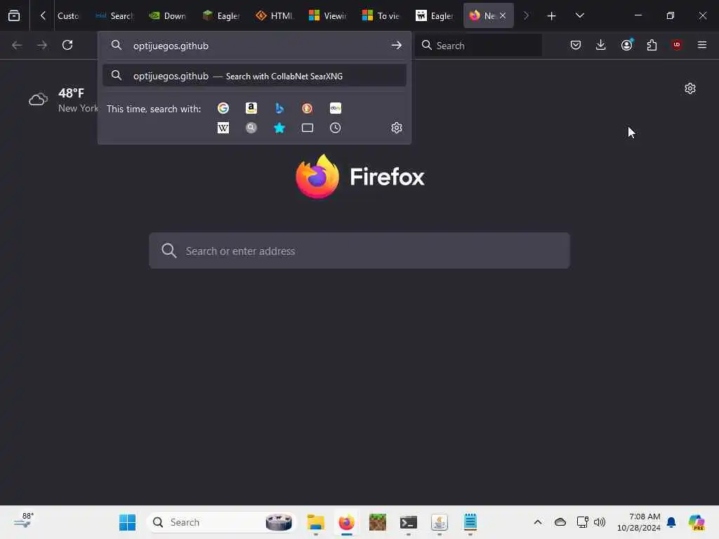Save page to Pocket
The width and height of the screenshot is (719, 539).
point(576,45)
